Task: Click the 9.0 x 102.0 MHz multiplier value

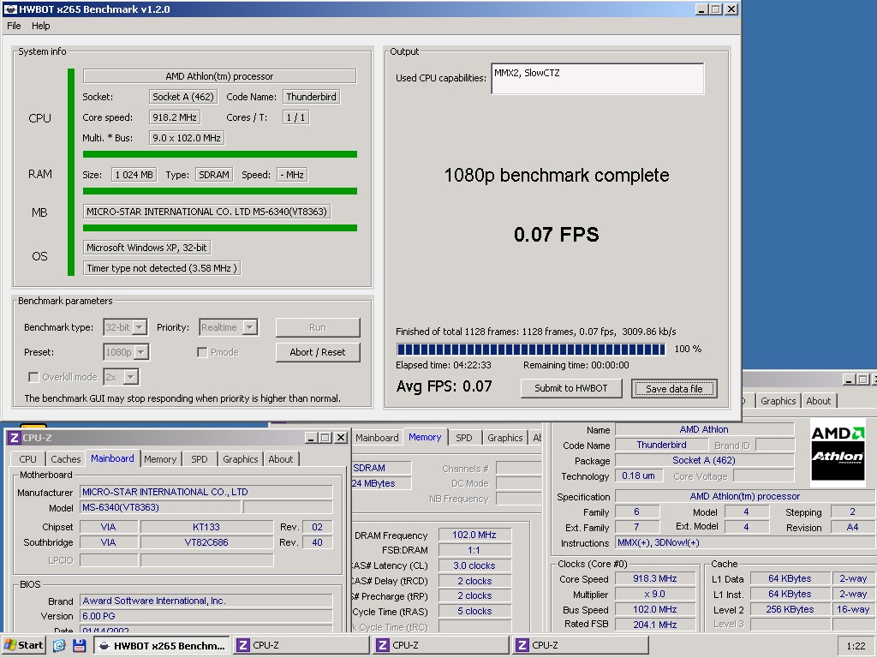Action: click(x=186, y=138)
